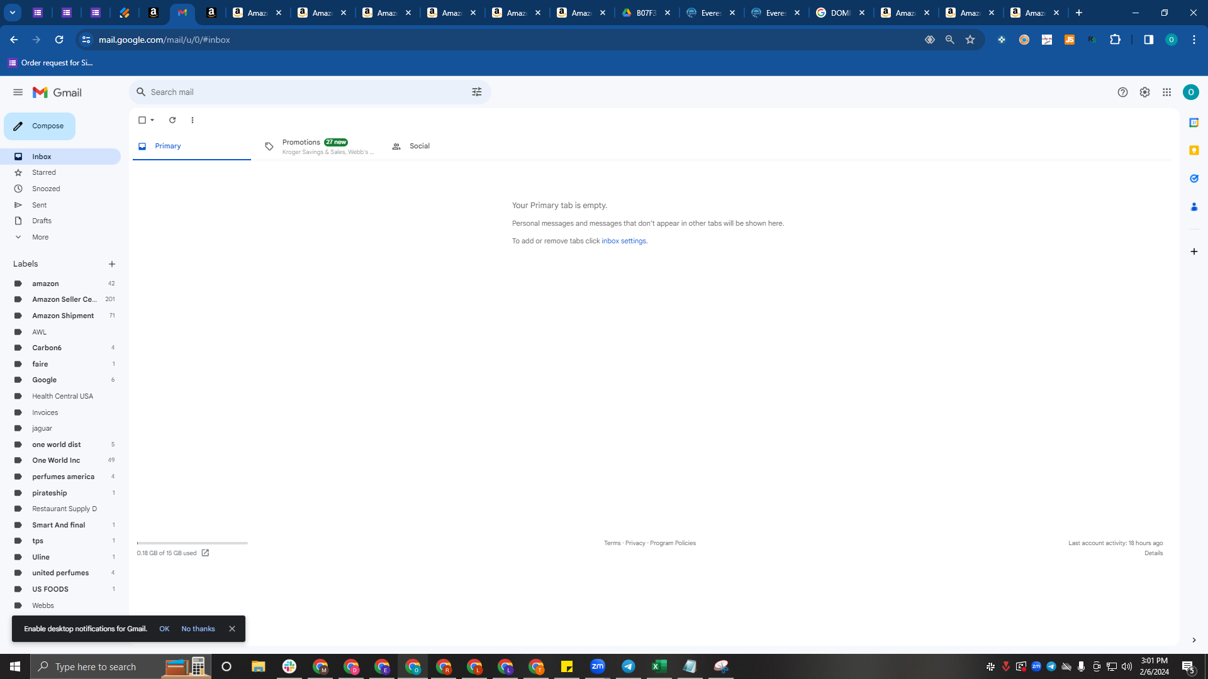Open the inbox settings link
1208x679 pixels.
point(624,241)
